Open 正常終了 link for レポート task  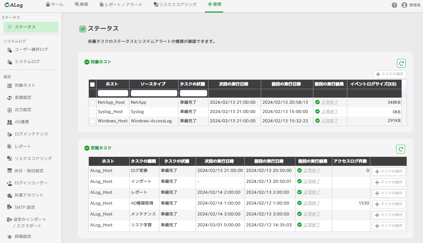click(312, 192)
